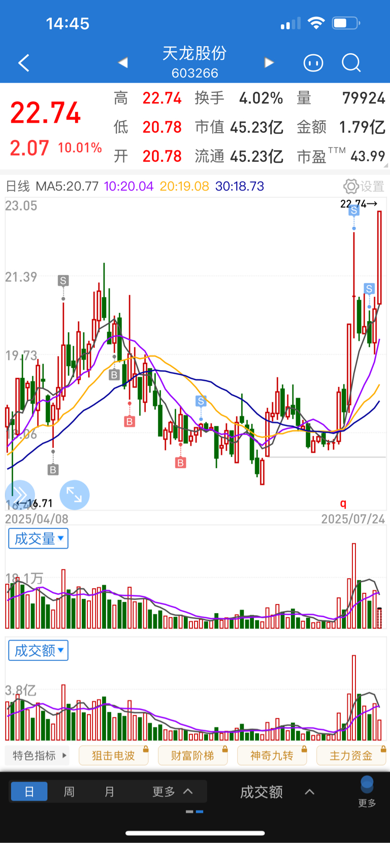390x843 pixels.
Task: Tap purple 10:20.04 moving average label
Action: [x=128, y=186]
